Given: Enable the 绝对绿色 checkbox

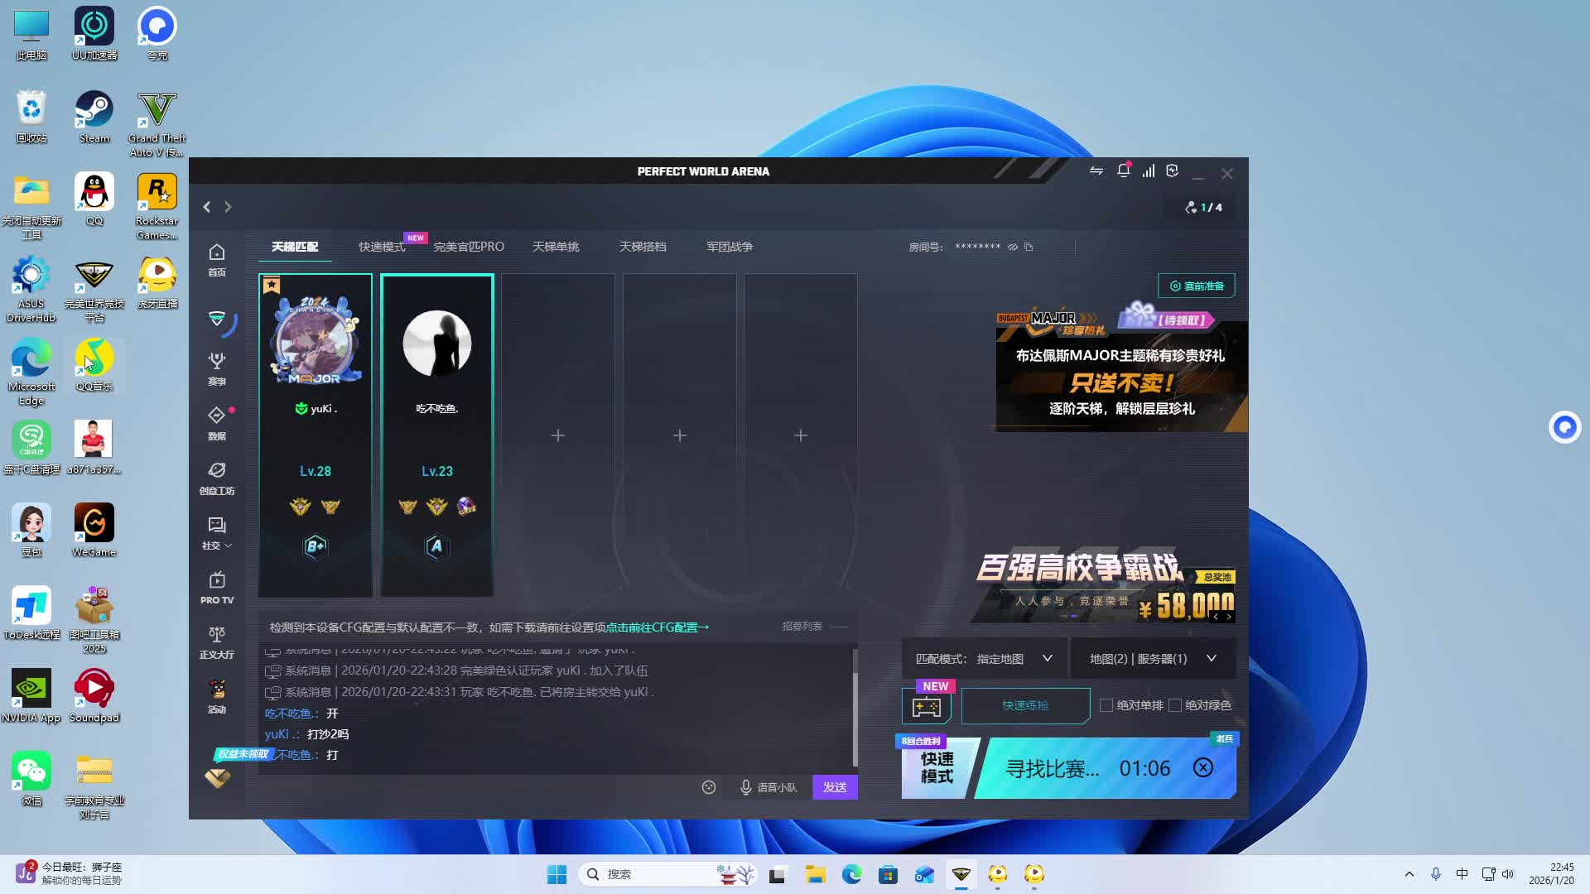Looking at the screenshot, I should tap(1174, 705).
